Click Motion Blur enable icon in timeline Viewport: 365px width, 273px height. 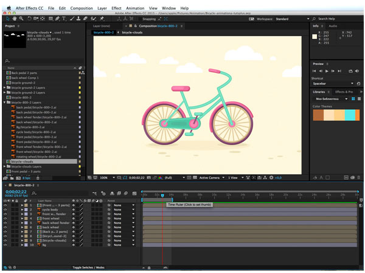[126, 193]
